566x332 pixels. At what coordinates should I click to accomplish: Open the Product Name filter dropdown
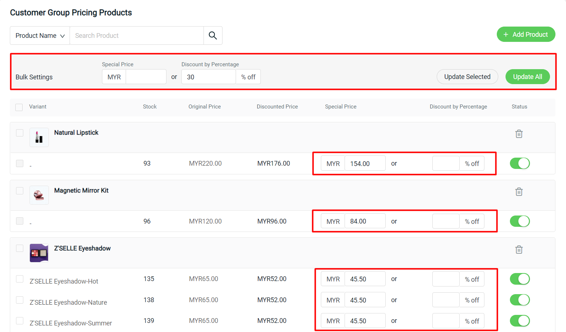tap(39, 35)
